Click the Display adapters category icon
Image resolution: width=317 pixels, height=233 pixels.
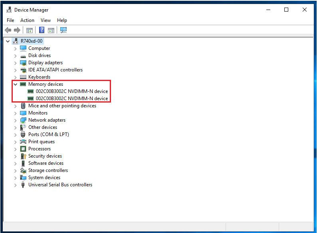pyautogui.click(x=23, y=63)
